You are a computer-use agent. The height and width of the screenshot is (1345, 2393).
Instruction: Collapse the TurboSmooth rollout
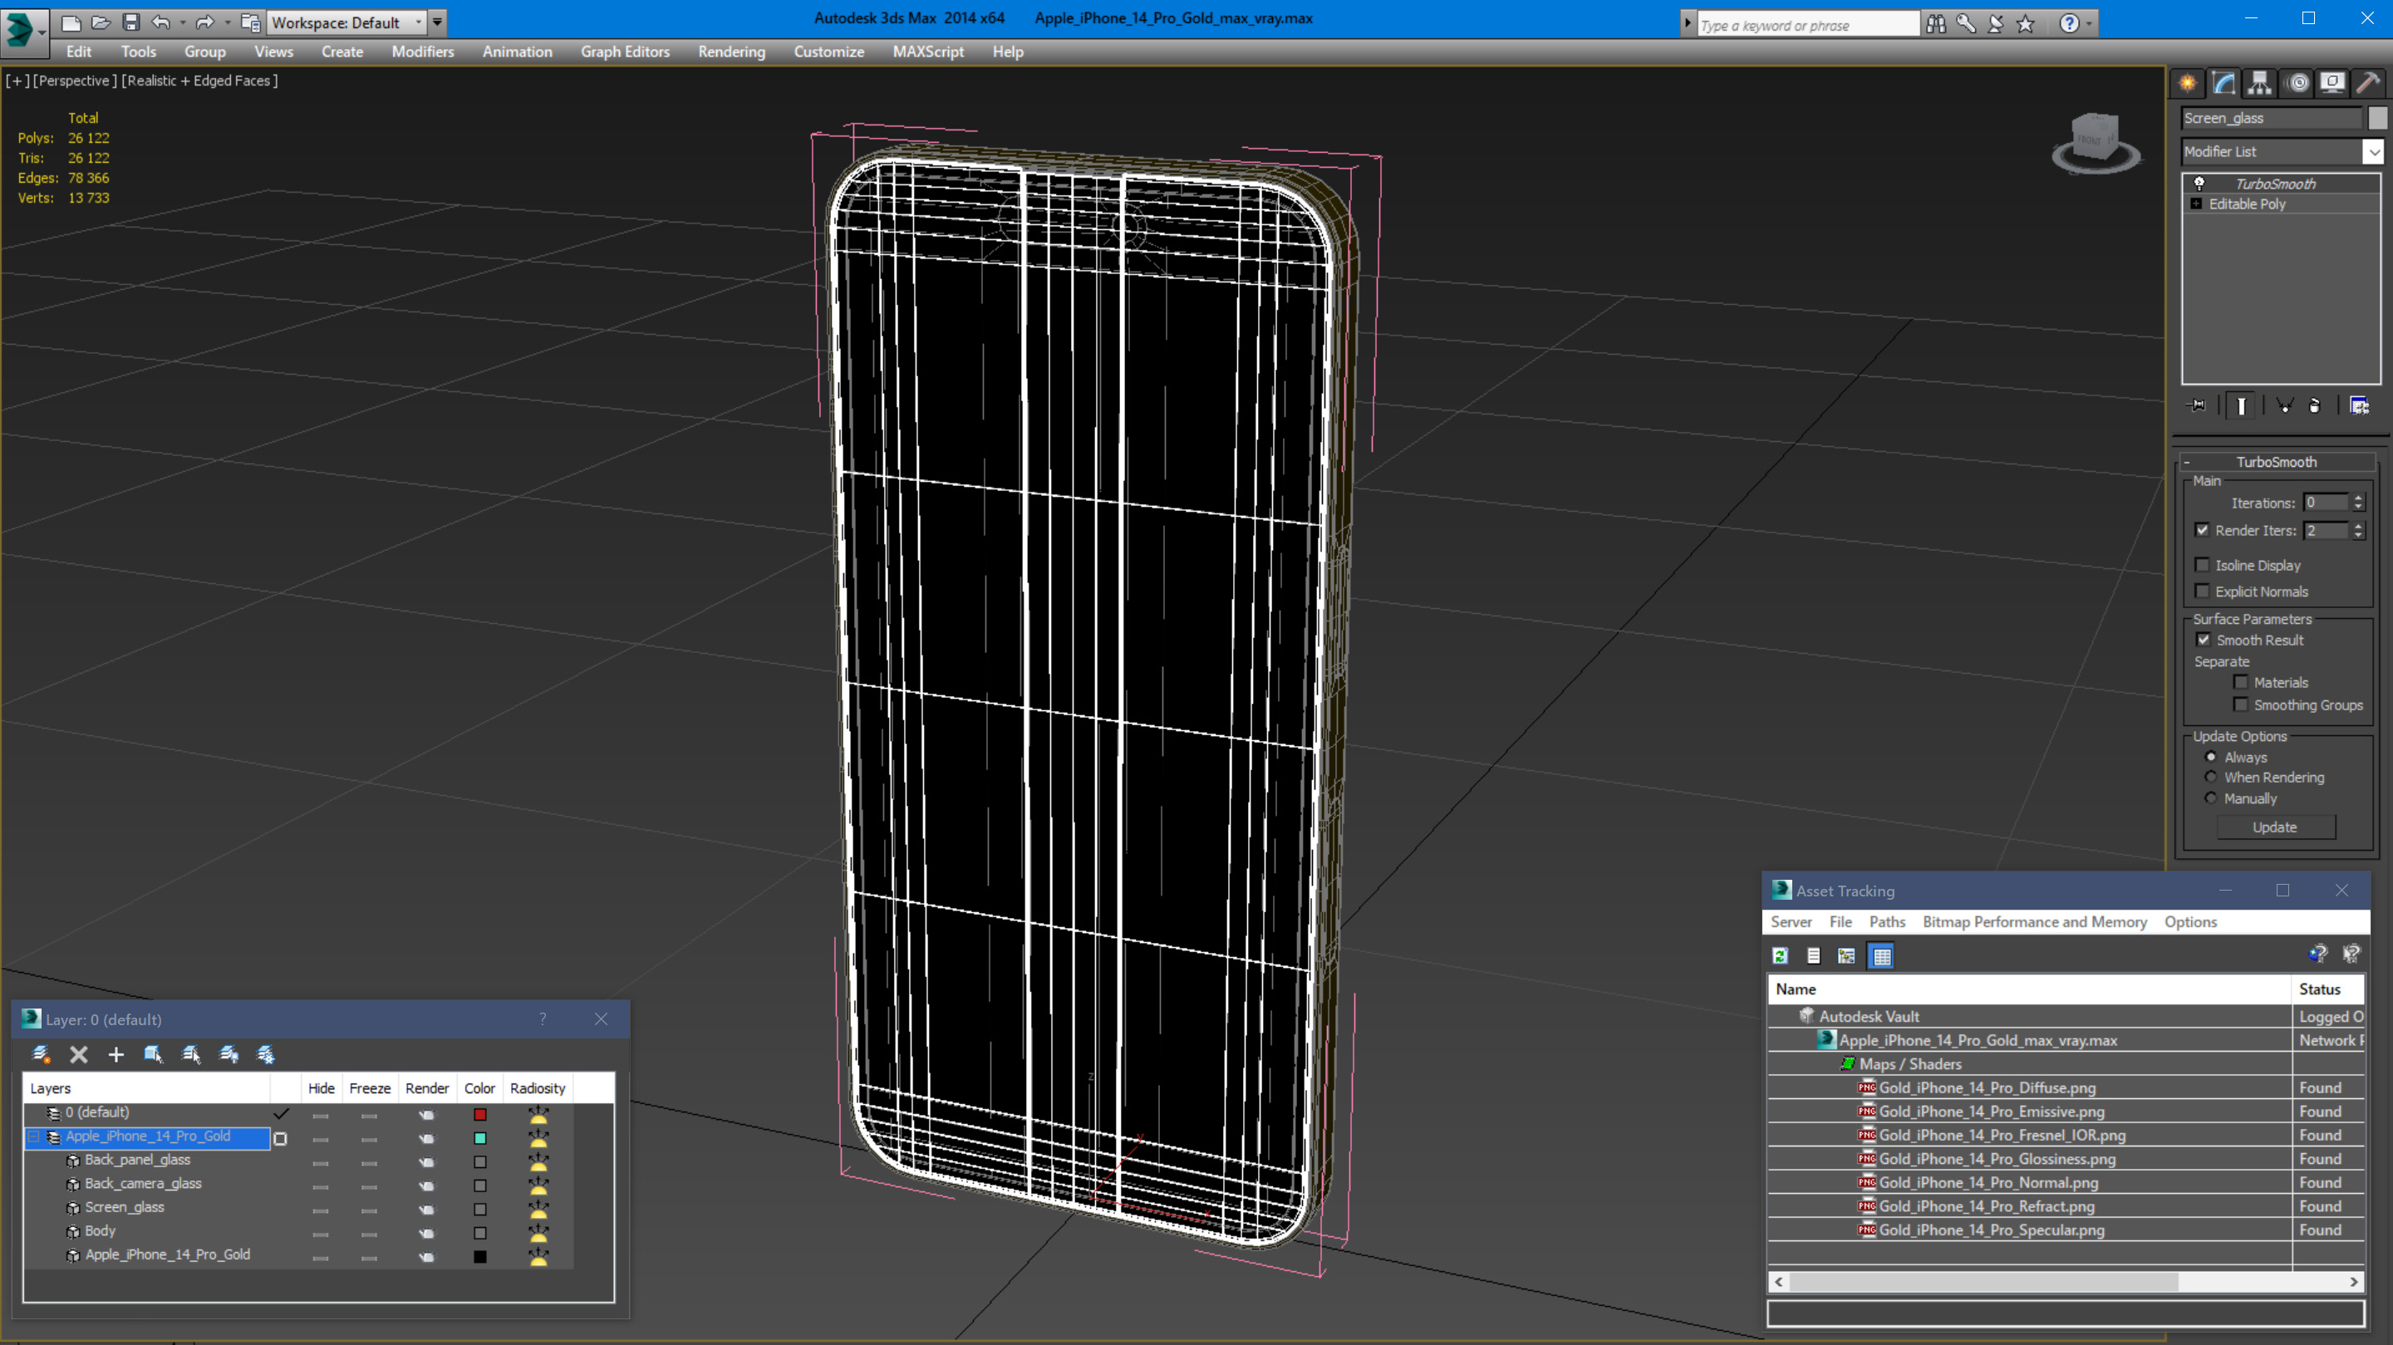2187,462
